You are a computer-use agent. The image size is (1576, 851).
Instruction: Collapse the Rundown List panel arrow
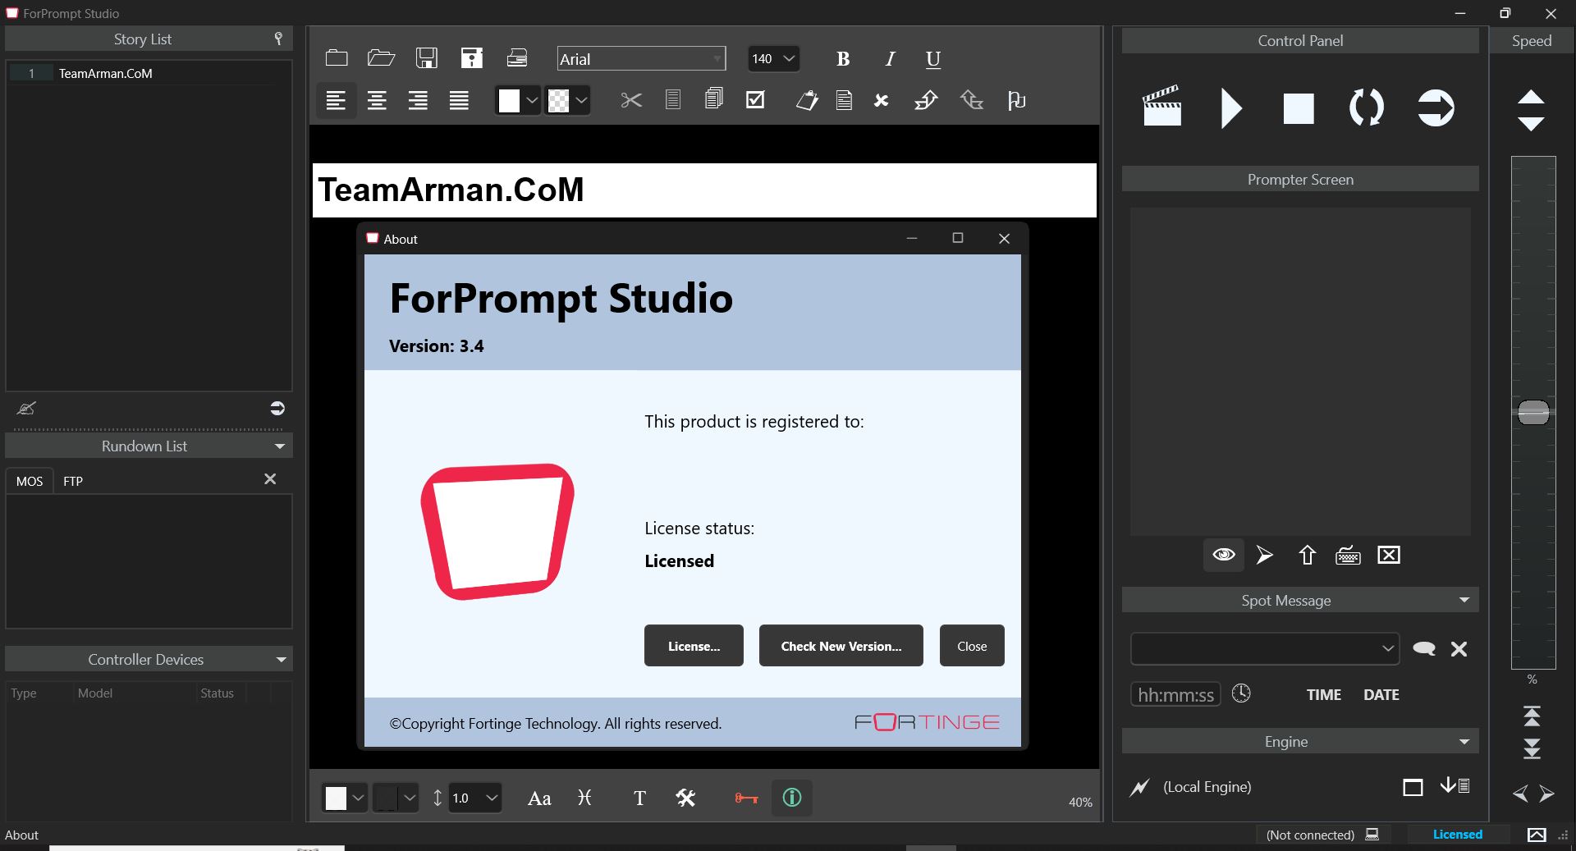pos(279,446)
